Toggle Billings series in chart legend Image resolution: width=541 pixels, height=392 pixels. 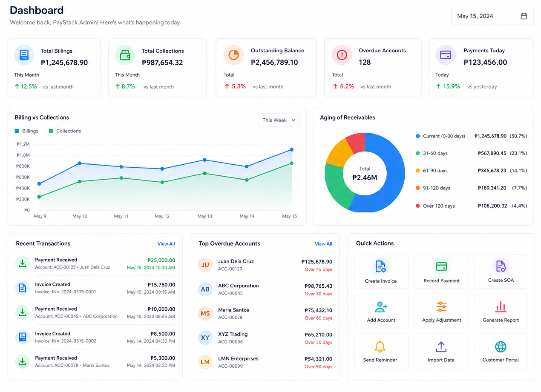[x=26, y=131]
